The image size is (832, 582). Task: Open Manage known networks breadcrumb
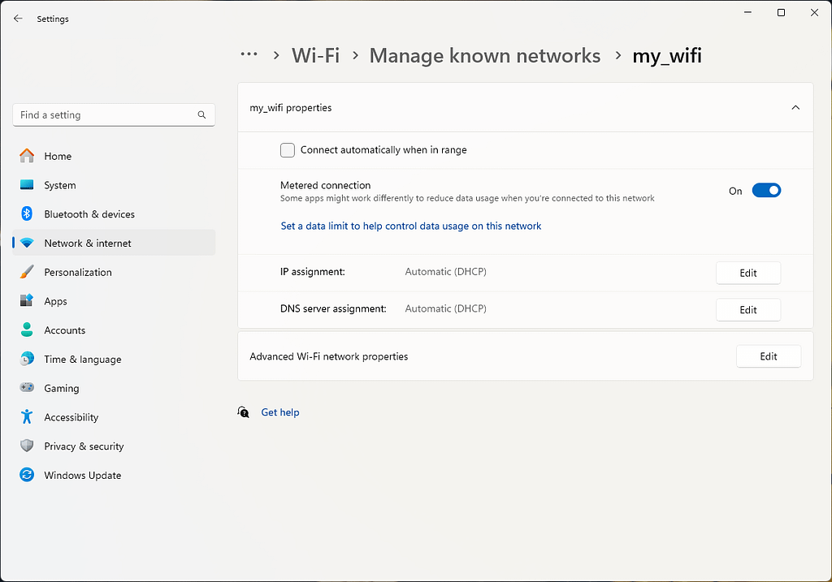[x=484, y=55]
